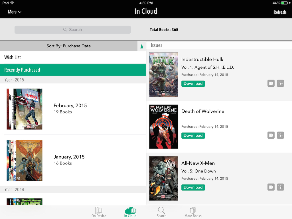This screenshot has height=219, width=292.
Task: Open the Sort By: Purchase Date selector
Action: [69, 46]
